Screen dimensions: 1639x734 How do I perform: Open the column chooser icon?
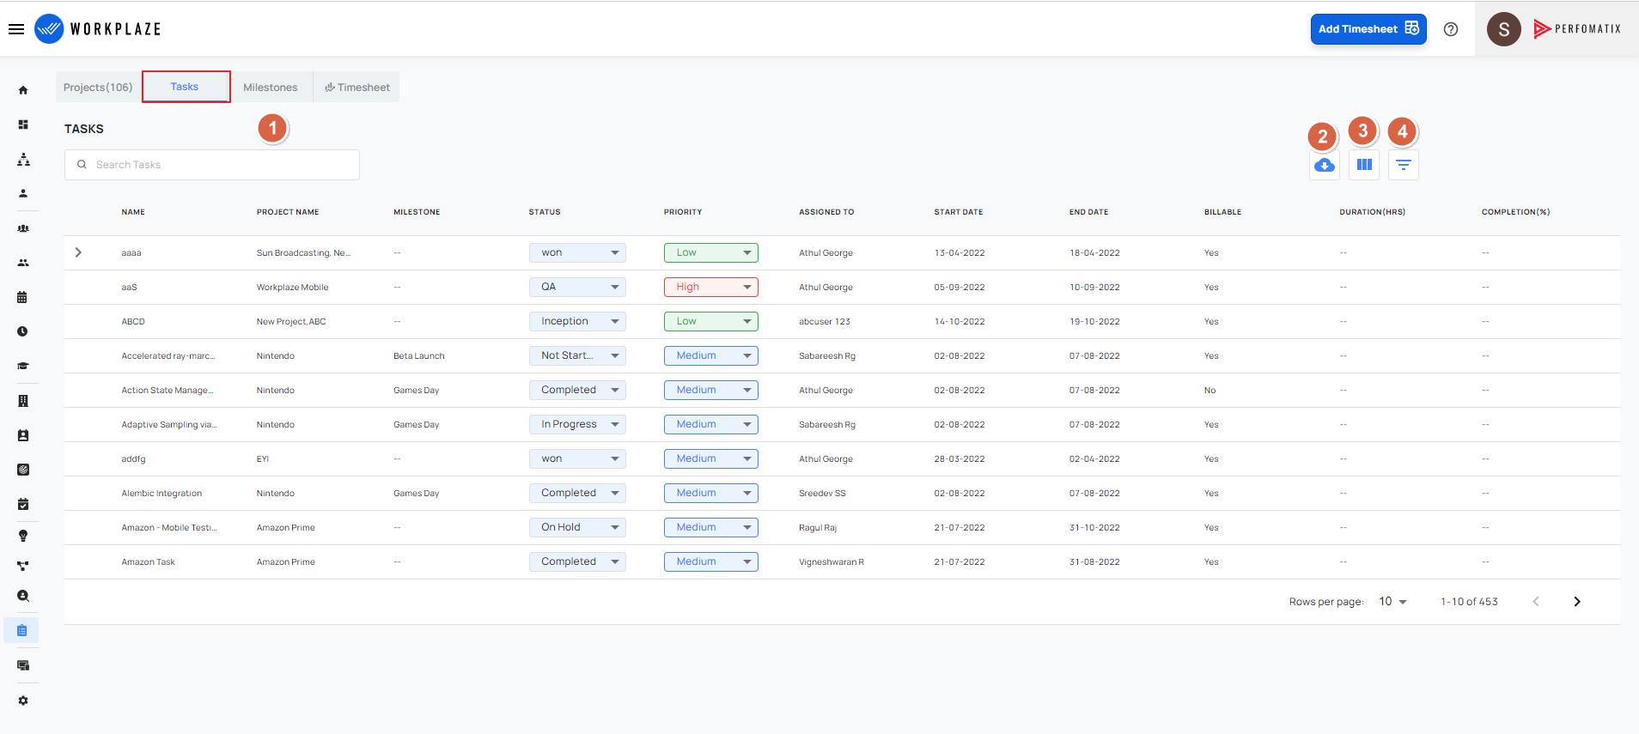click(x=1364, y=165)
